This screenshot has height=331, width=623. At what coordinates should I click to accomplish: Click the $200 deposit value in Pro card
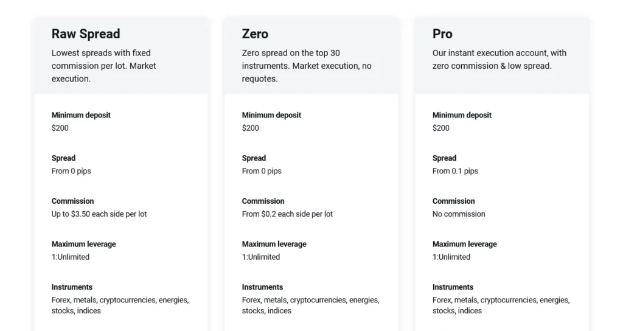point(441,128)
